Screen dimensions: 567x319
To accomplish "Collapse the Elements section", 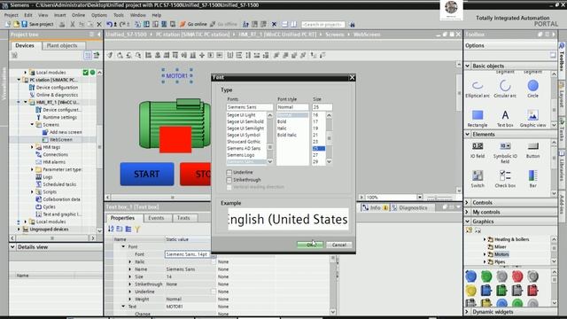I will point(467,134).
